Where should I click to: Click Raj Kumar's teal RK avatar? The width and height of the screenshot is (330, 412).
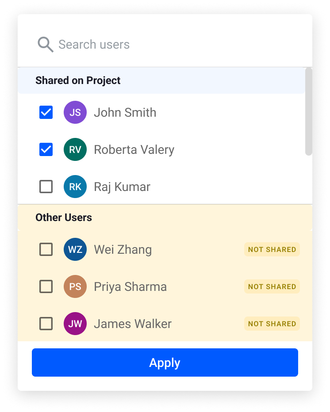coord(75,187)
